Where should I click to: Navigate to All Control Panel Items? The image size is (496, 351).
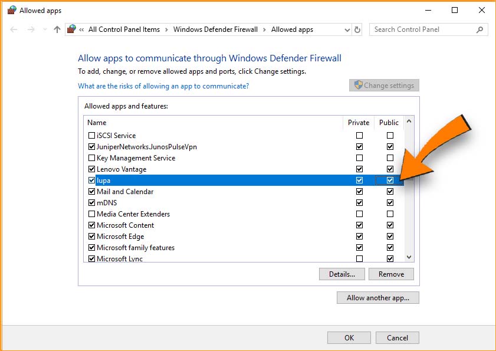(124, 29)
